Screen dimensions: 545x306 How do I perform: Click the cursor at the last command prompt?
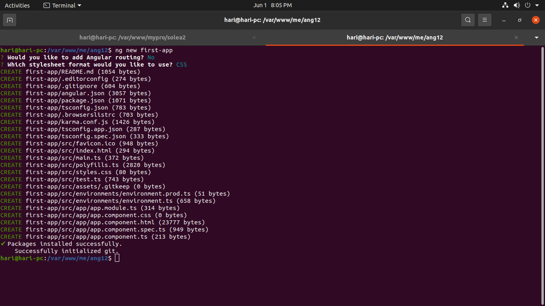117,258
